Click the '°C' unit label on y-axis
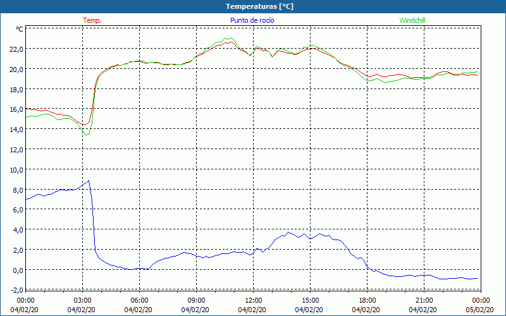The image size is (506, 316). tap(20, 29)
